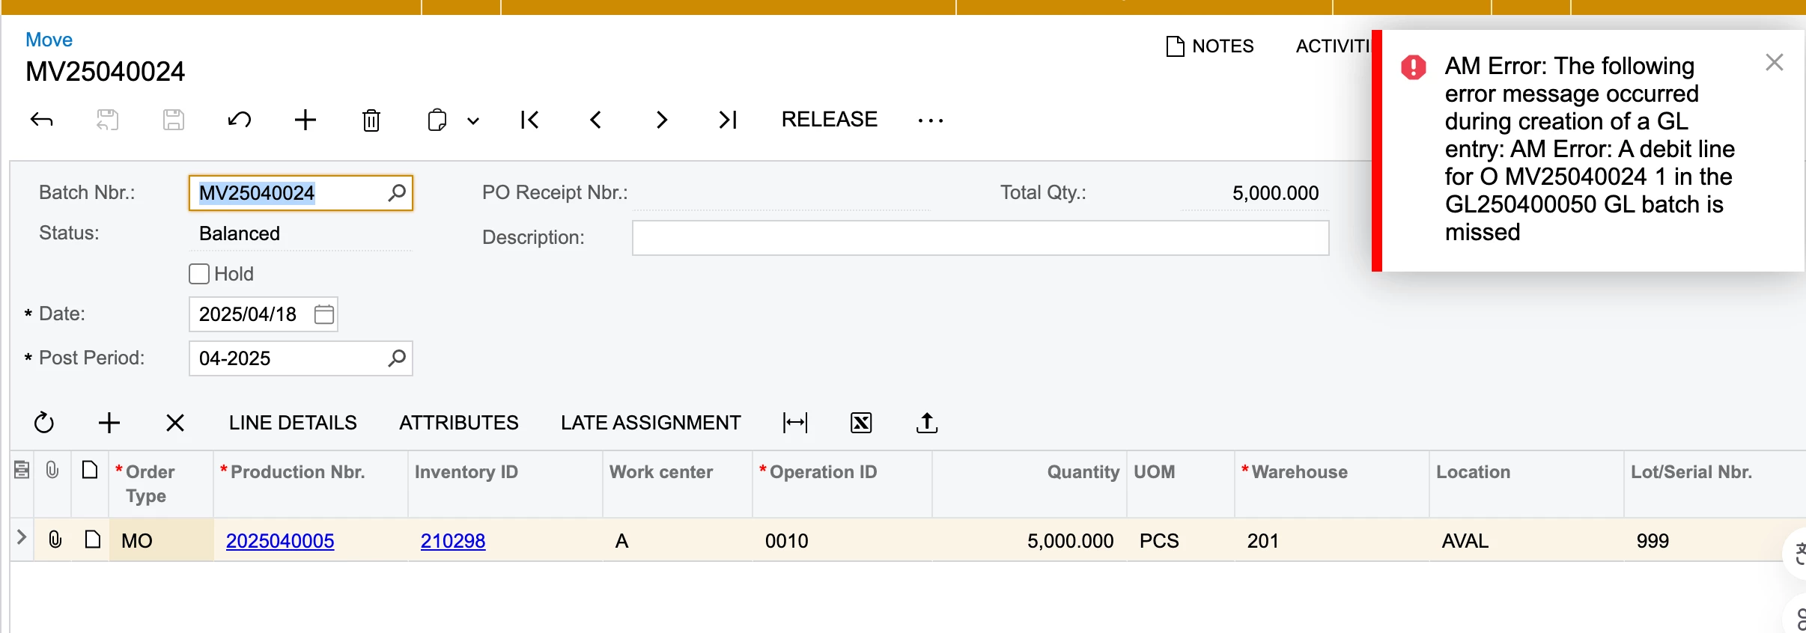Sort by Quantity column header
The image size is (1806, 633).
pyautogui.click(x=1030, y=484)
